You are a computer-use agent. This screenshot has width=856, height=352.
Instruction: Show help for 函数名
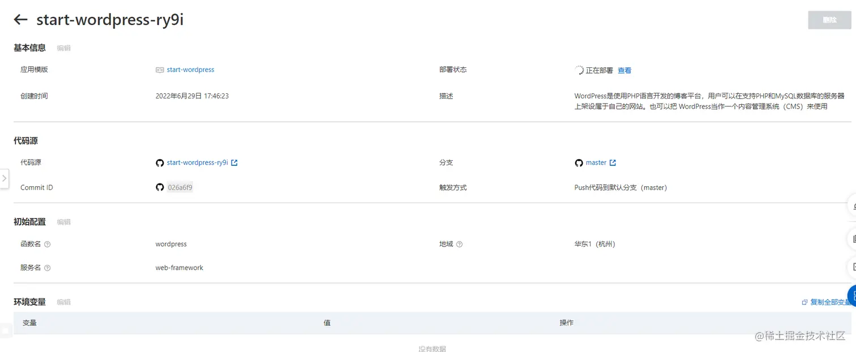48,244
